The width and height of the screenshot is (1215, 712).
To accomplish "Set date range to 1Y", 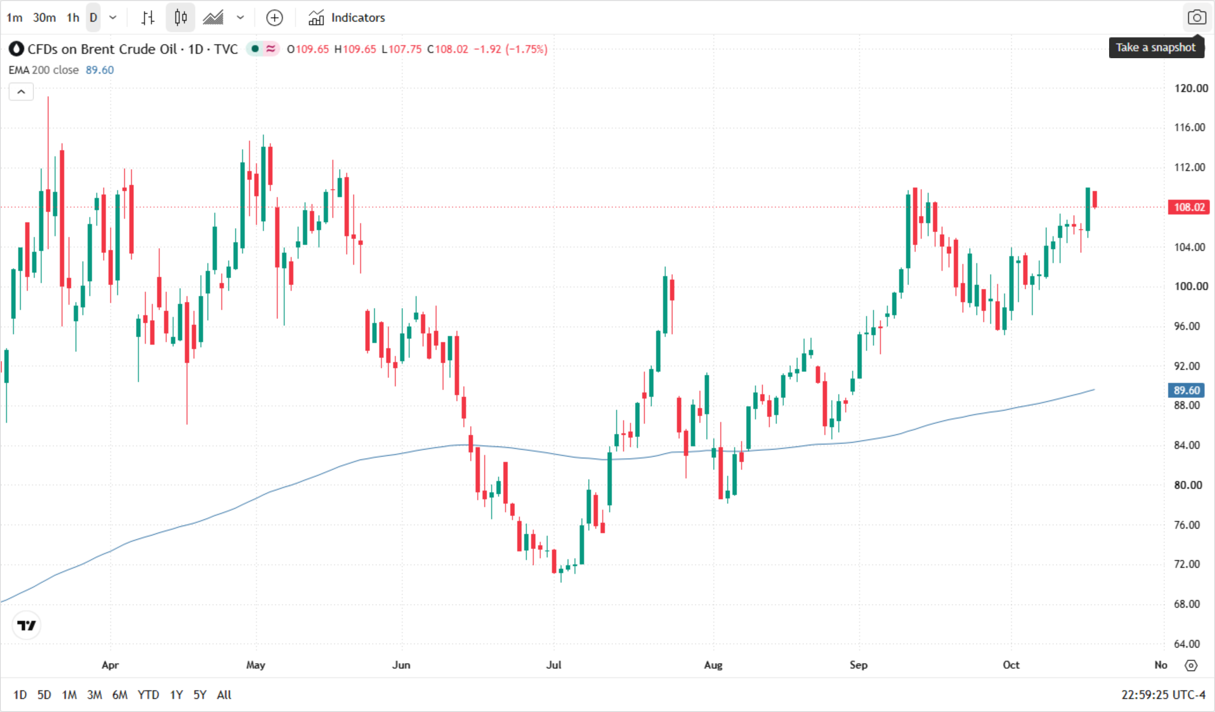I will pyautogui.click(x=177, y=695).
